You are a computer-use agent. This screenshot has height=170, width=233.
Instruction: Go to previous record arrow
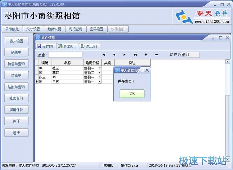[114, 55]
